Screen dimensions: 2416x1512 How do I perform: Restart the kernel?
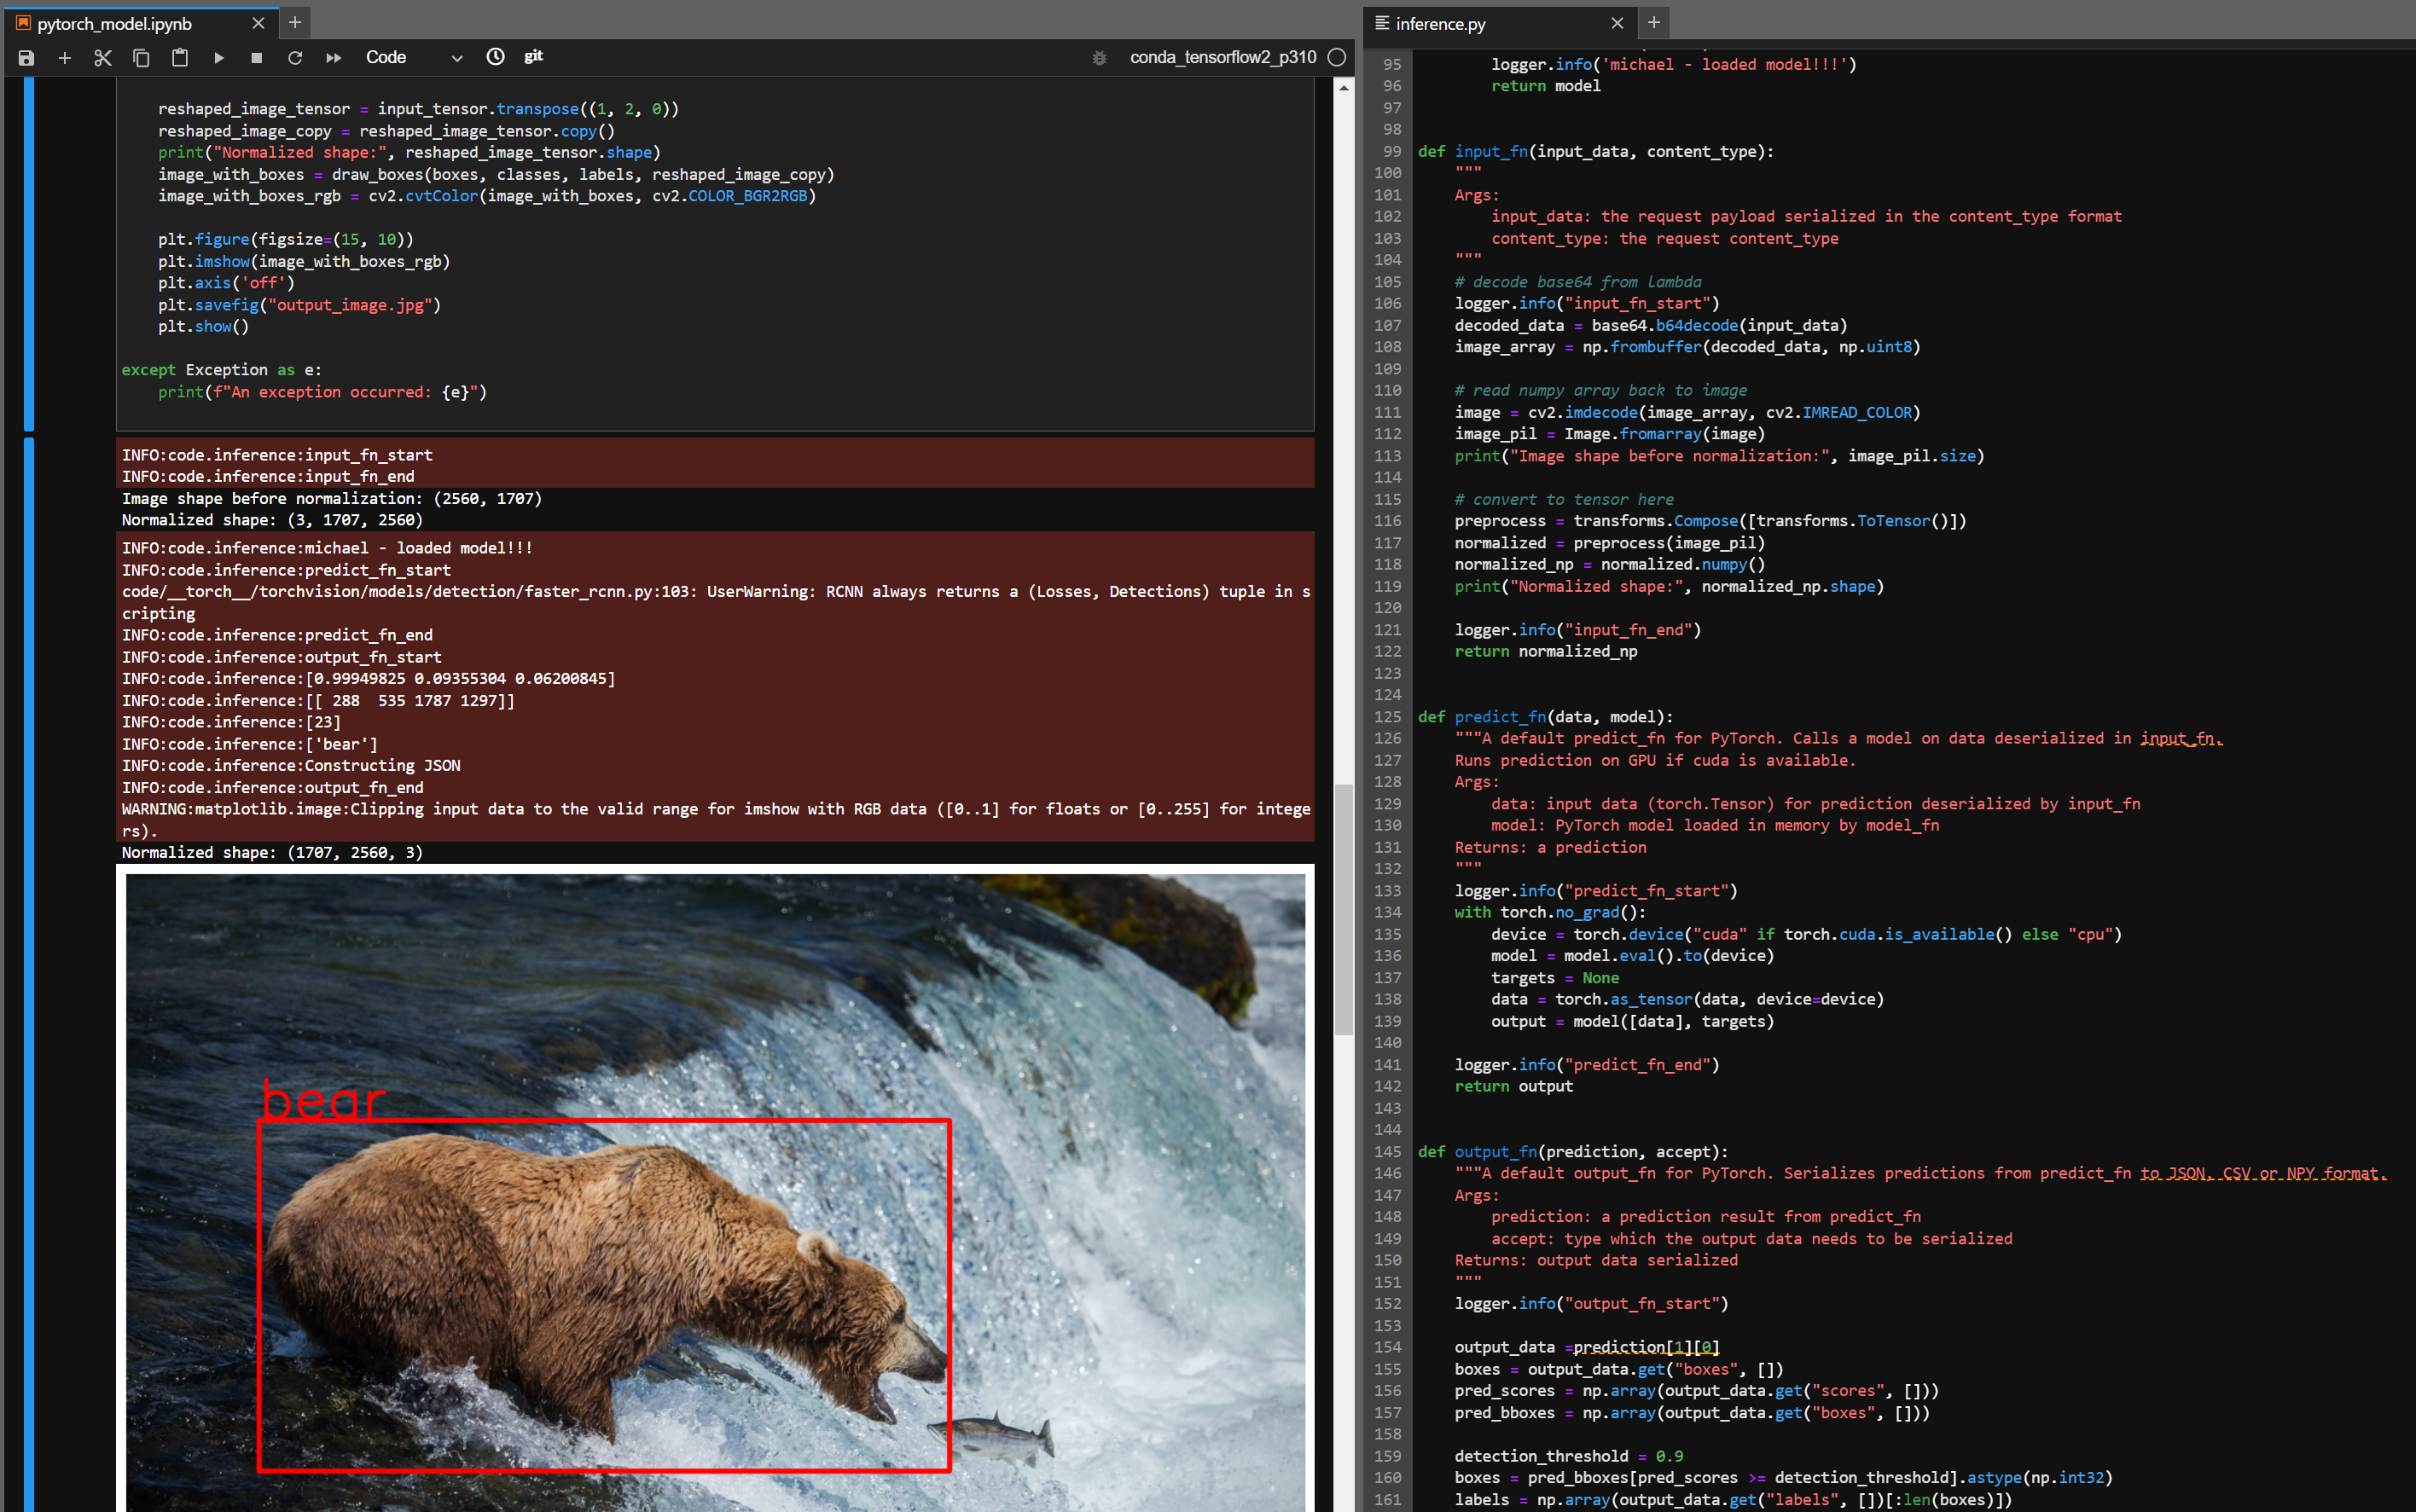click(295, 58)
